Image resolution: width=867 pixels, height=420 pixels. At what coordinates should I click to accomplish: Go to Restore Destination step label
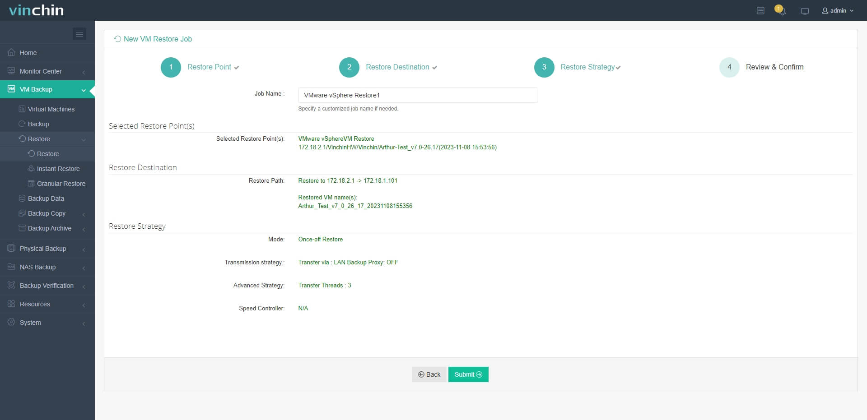click(x=397, y=67)
